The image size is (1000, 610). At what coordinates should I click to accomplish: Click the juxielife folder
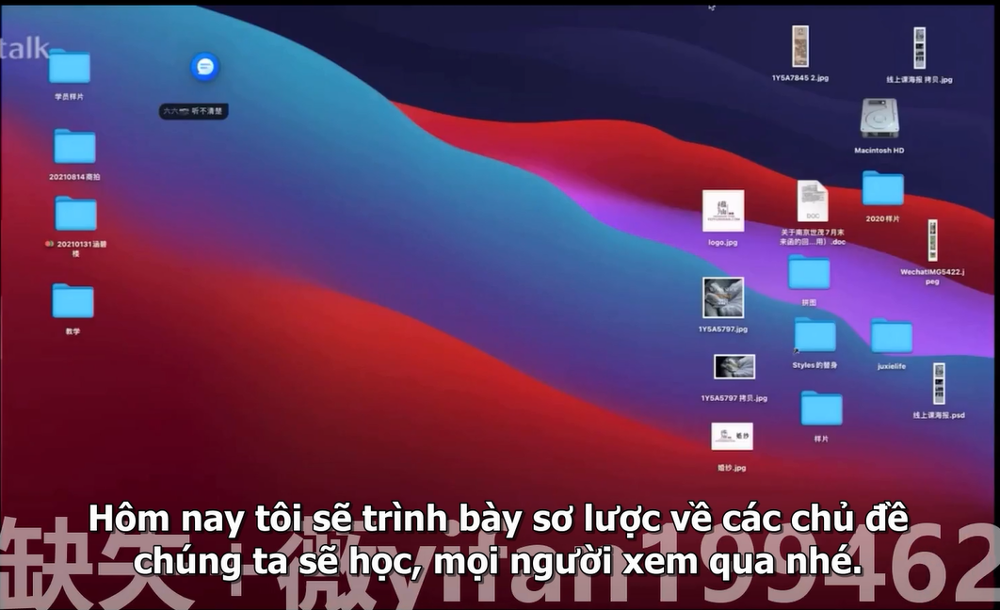click(x=891, y=337)
